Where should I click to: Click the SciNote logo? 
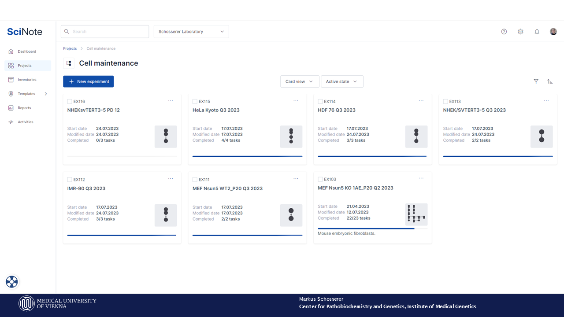[25, 32]
